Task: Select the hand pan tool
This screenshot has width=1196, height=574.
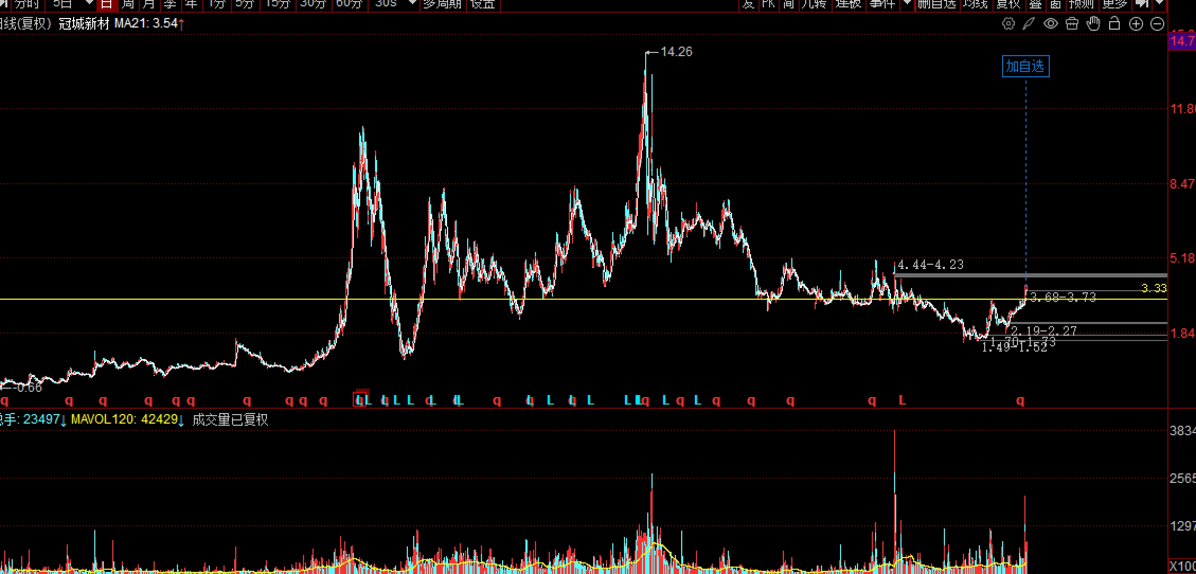Action: [1093, 24]
